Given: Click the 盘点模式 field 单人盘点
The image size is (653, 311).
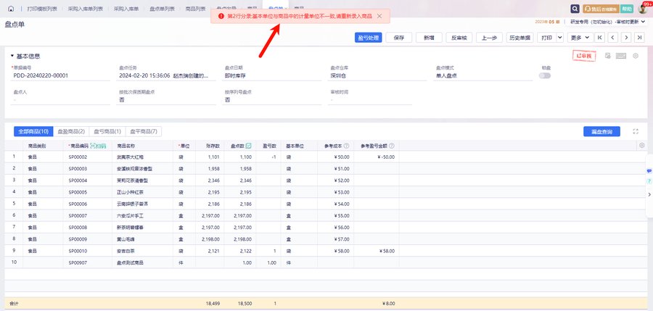Looking at the screenshot, I should point(483,76).
